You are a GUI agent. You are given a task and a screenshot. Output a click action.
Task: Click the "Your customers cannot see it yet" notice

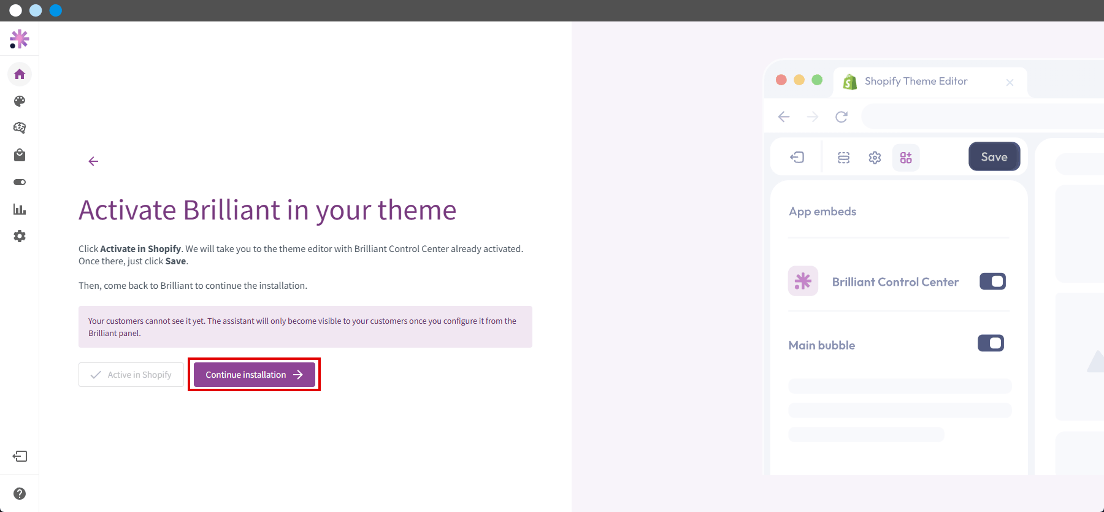(305, 327)
